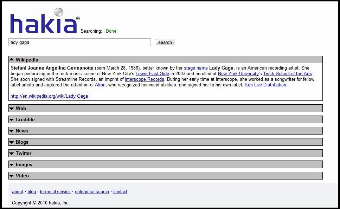
Task: Click the bold Stefani Joanne Angelina Germanotta name
Action: (x=52, y=68)
